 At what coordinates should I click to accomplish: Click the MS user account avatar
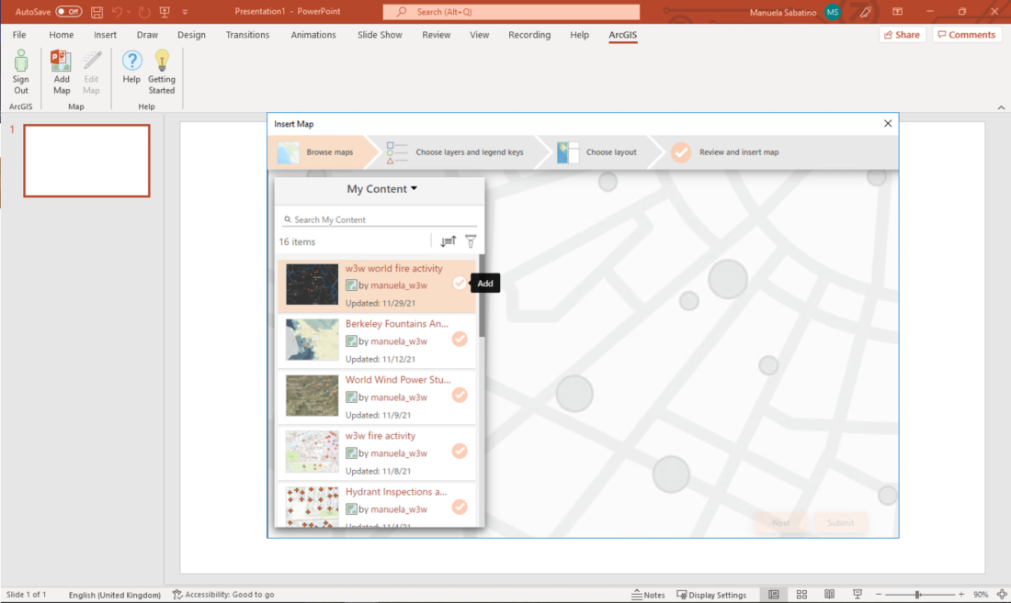[833, 12]
